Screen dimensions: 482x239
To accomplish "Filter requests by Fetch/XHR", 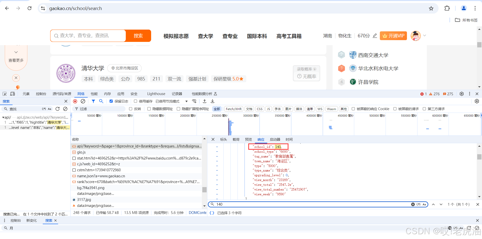I will [x=233, y=109].
